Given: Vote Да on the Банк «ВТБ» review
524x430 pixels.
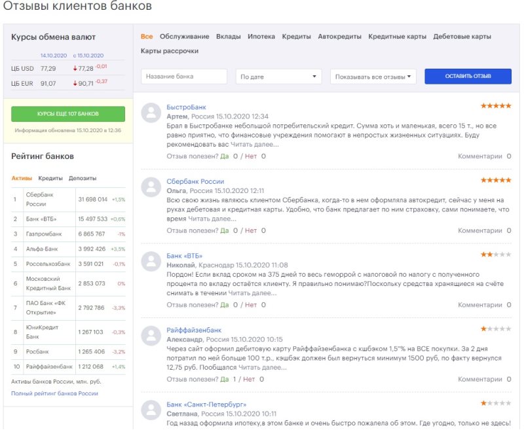Looking at the screenshot, I should click(x=225, y=305).
